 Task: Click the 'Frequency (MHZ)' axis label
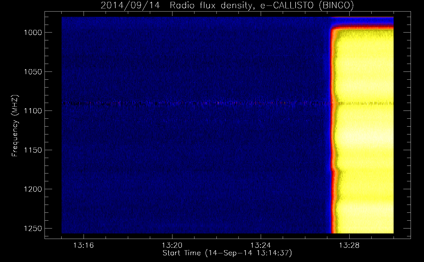[x=15, y=126]
